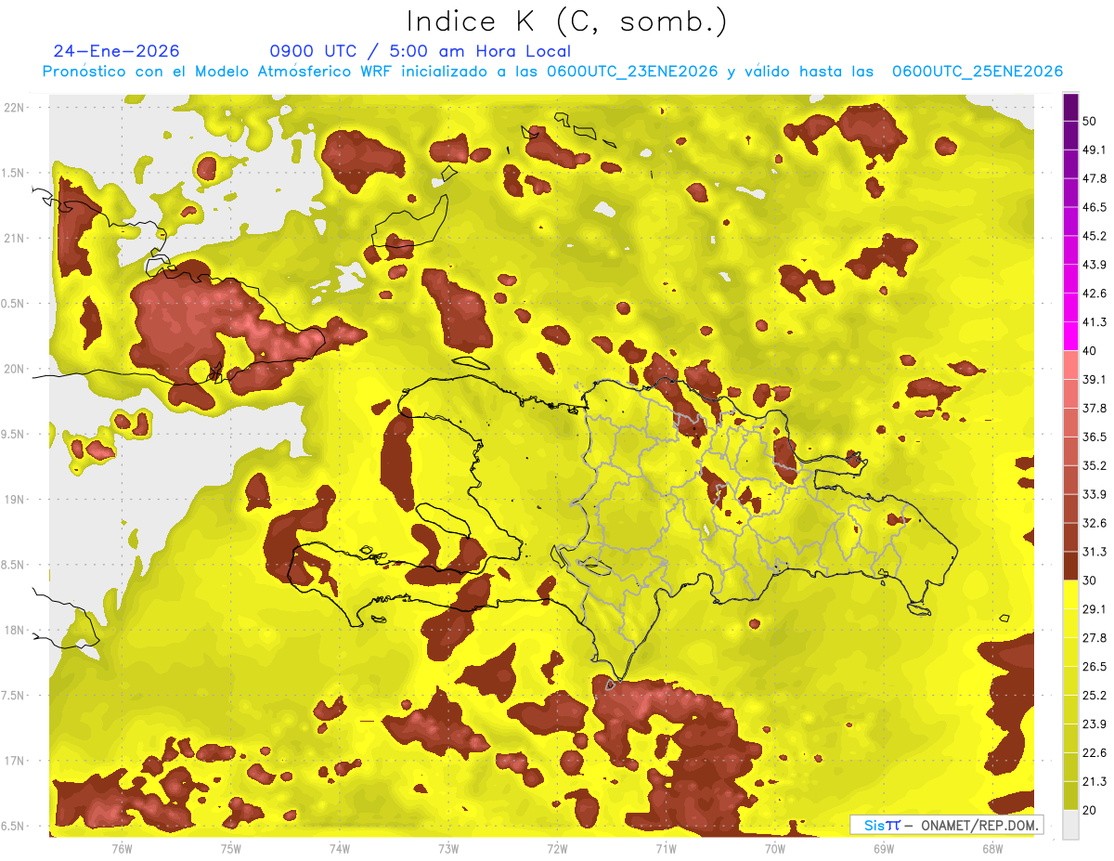Click the longitude axis label '76W'
Image resolution: width=1114 pixels, height=861 pixels.
122,848
